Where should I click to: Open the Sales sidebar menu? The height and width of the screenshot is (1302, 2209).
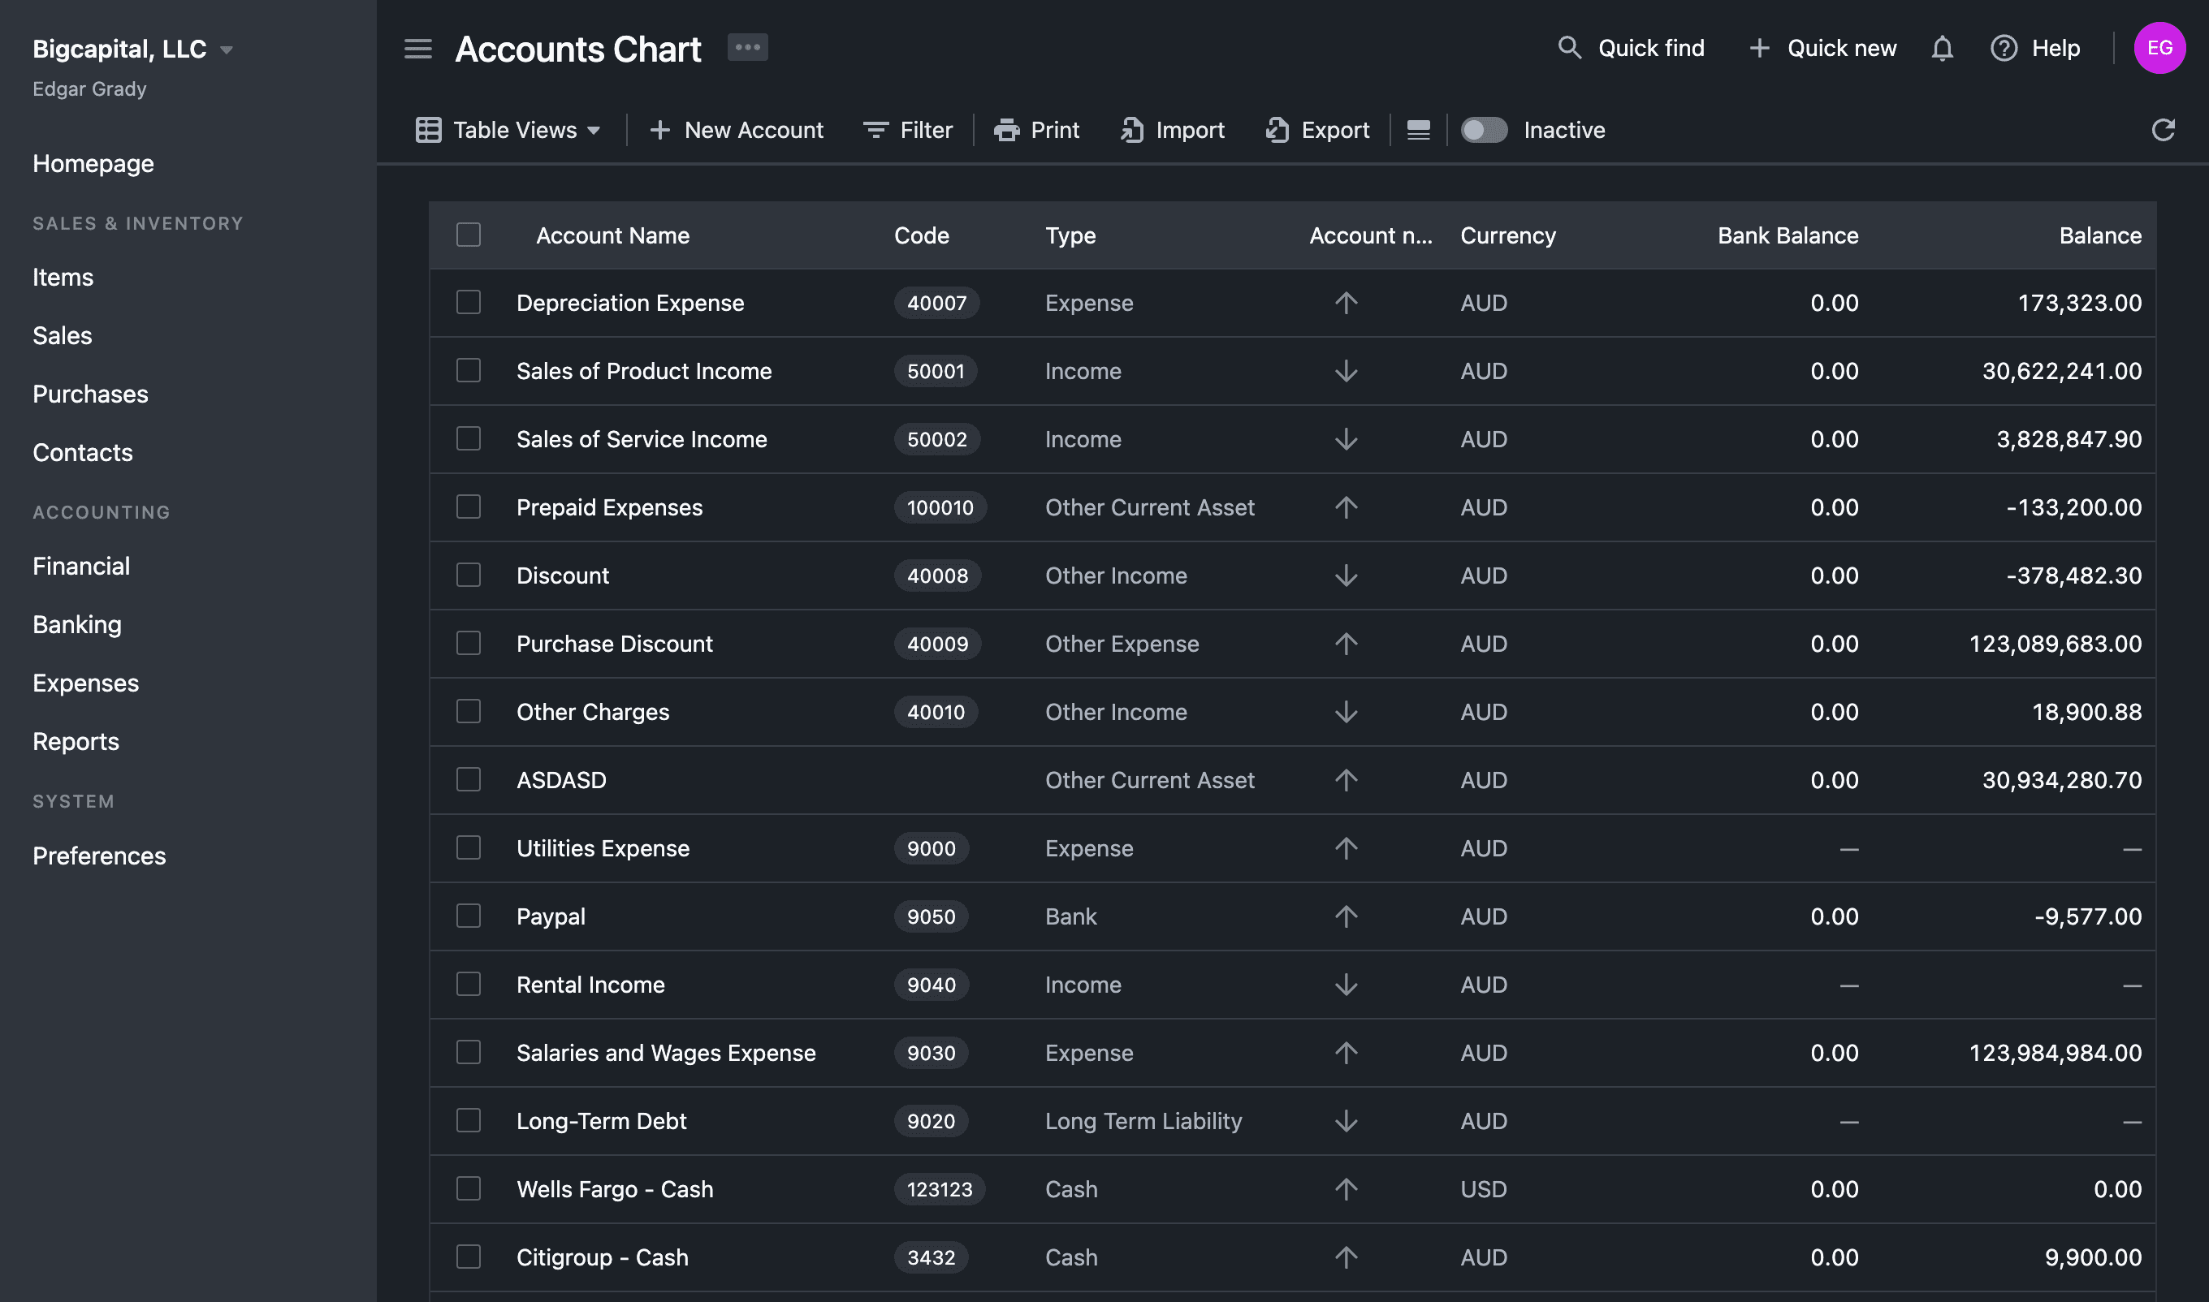(x=63, y=335)
